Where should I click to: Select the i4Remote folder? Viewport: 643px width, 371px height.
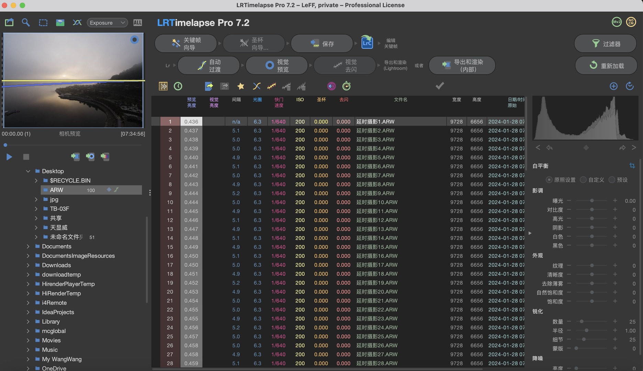[x=54, y=303]
